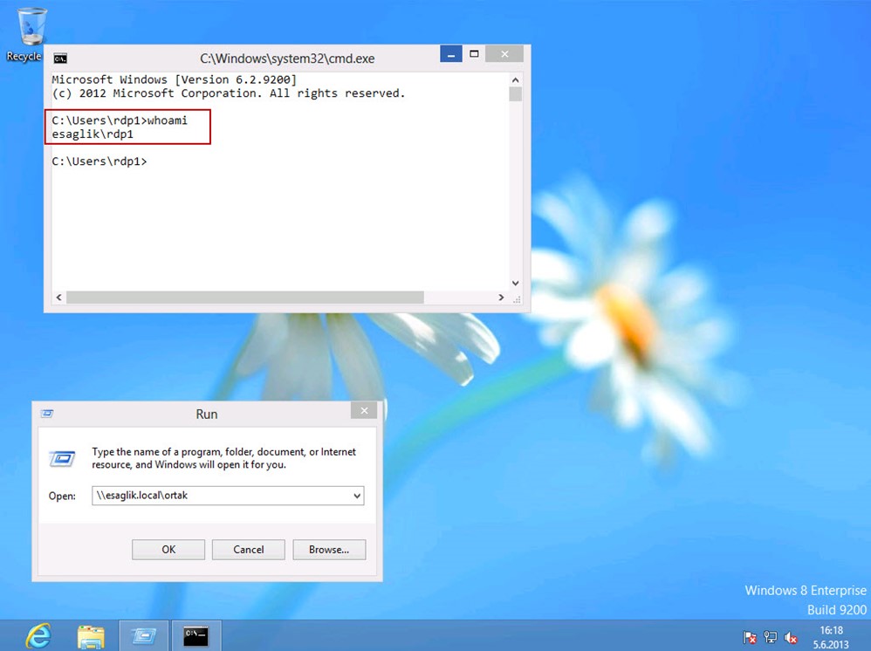Close the cmd.exe window
The width and height of the screenshot is (871, 651).
tap(504, 54)
